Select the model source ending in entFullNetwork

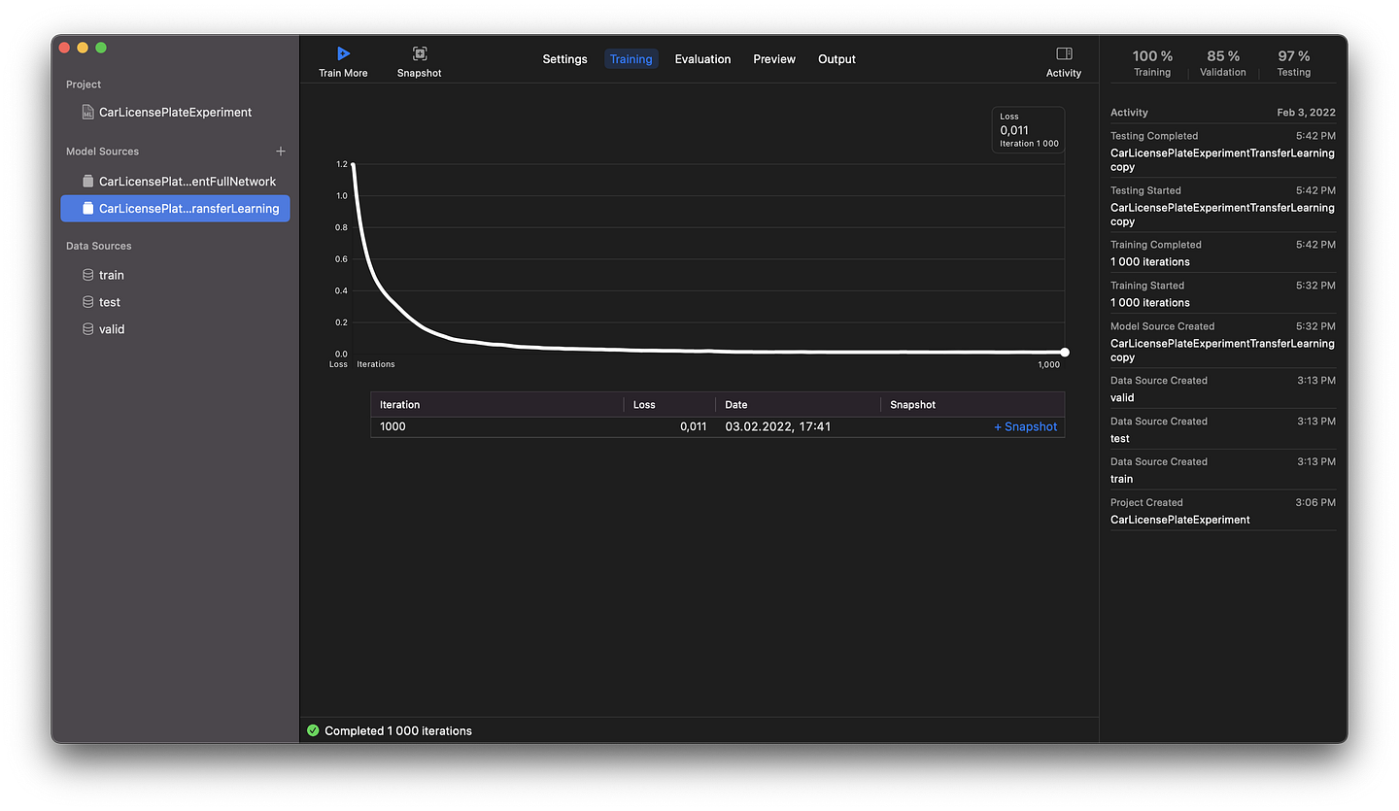[175, 182]
